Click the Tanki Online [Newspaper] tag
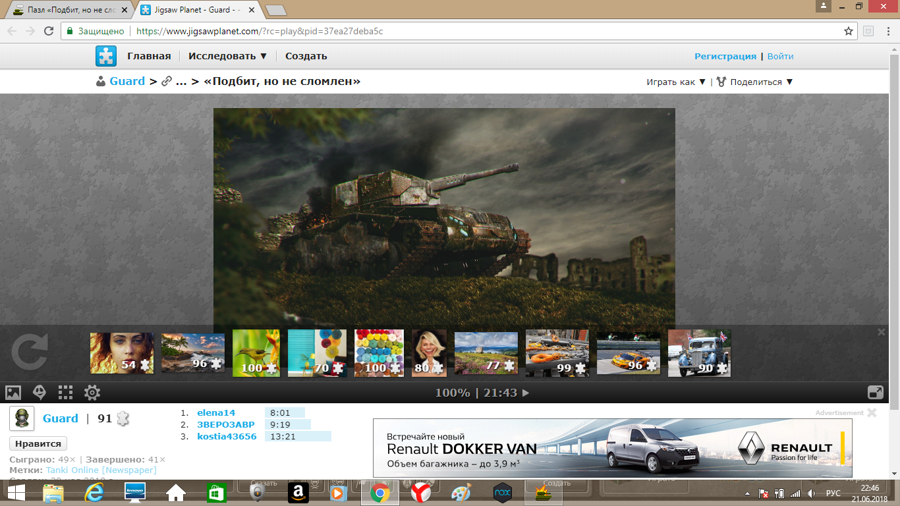 pos(101,470)
